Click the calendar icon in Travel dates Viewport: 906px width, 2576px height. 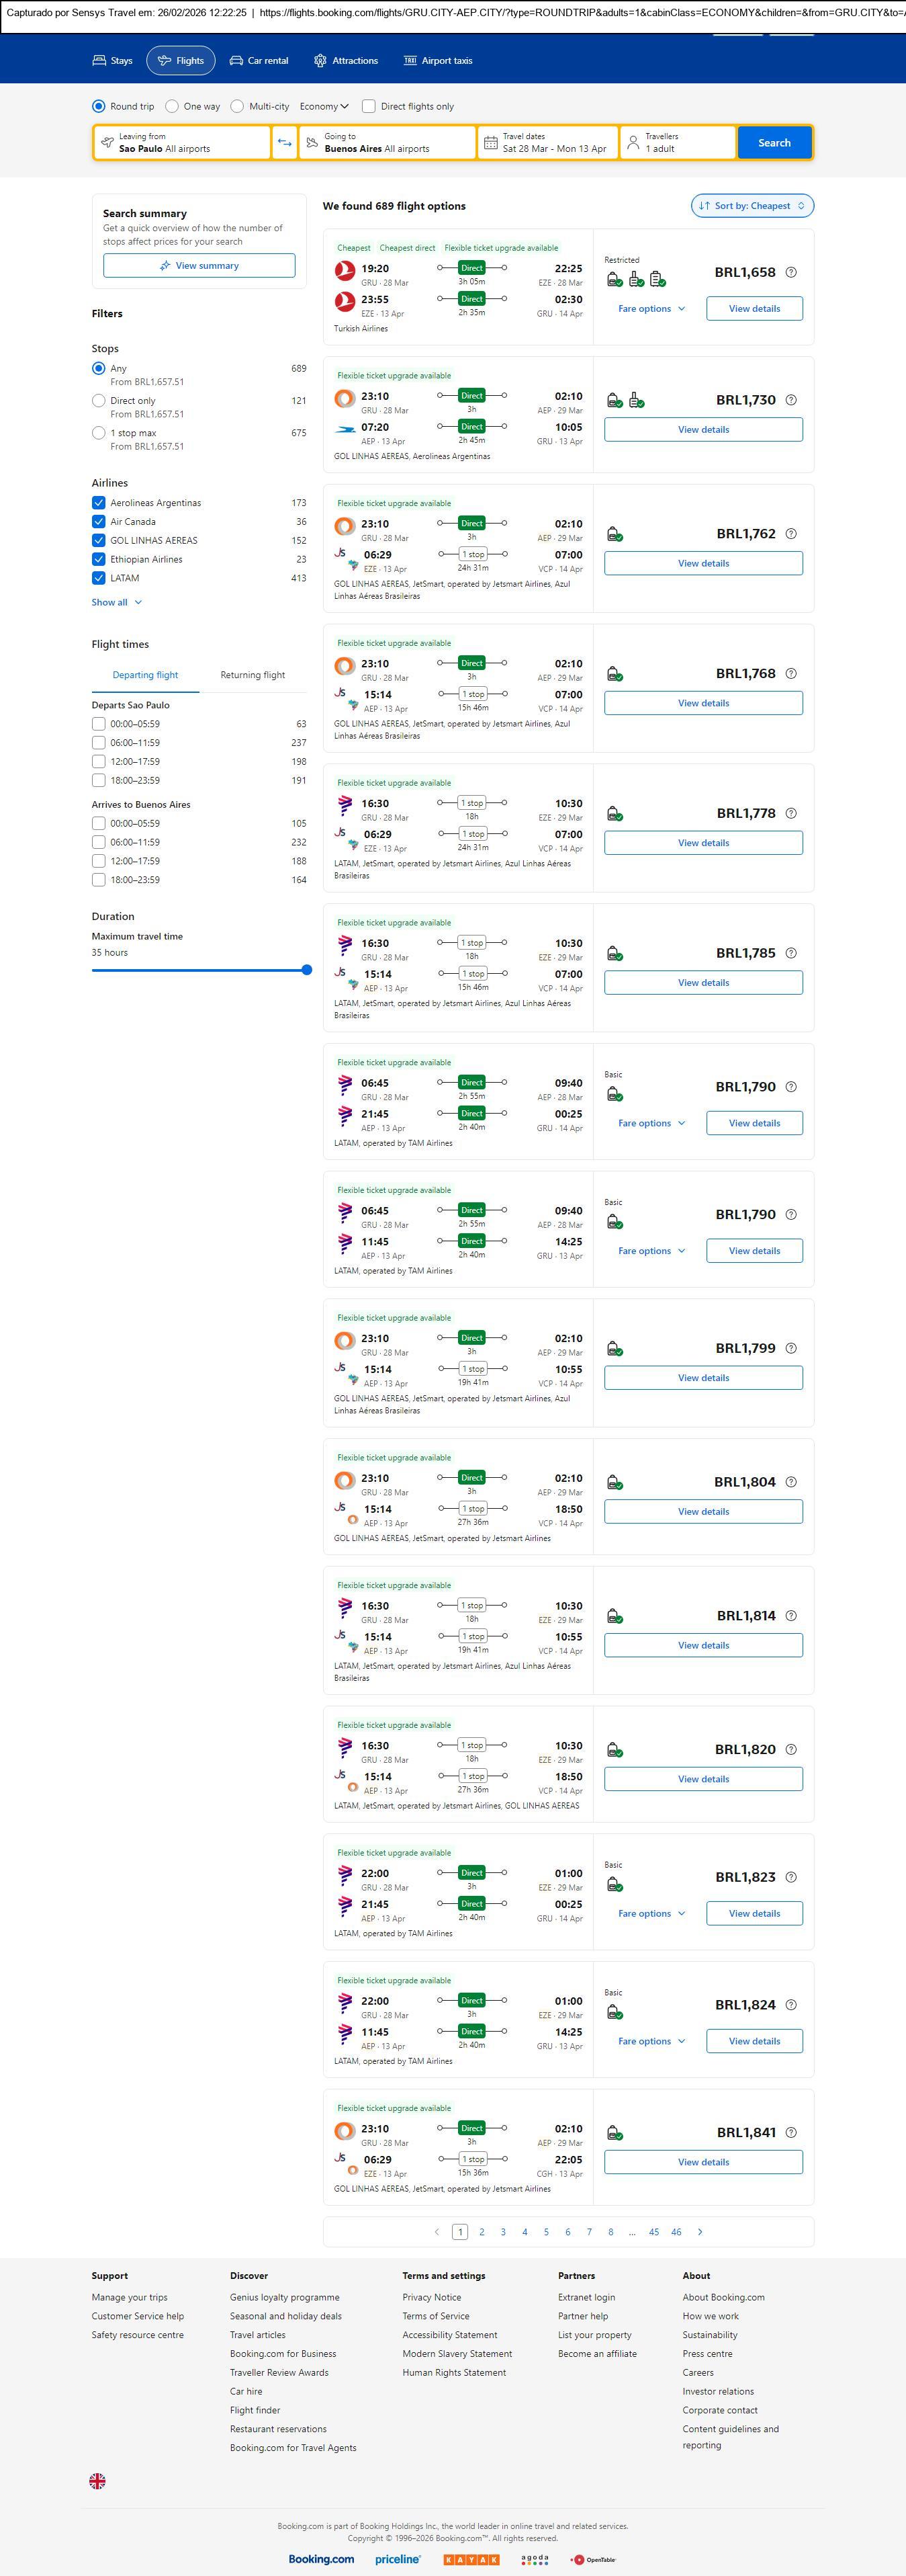point(490,143)
